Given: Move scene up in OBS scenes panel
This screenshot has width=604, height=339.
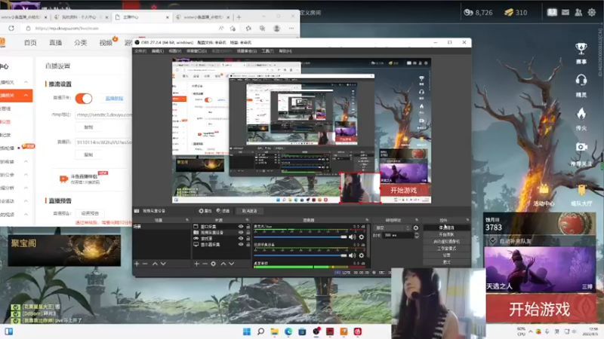Looking at the screenshot, I should (x=155, y=264).
